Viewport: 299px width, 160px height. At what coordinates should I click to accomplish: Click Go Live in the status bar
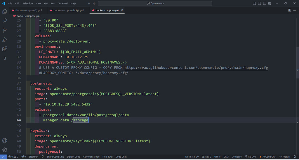pyautogui.click(x=252, y=157)
